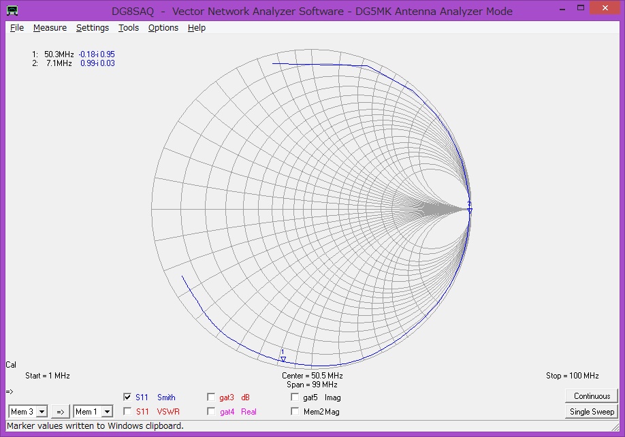Select marker 2 triangle at chart right edge
The height and width of the screenshot is (437, 625).
click(470, 210)
